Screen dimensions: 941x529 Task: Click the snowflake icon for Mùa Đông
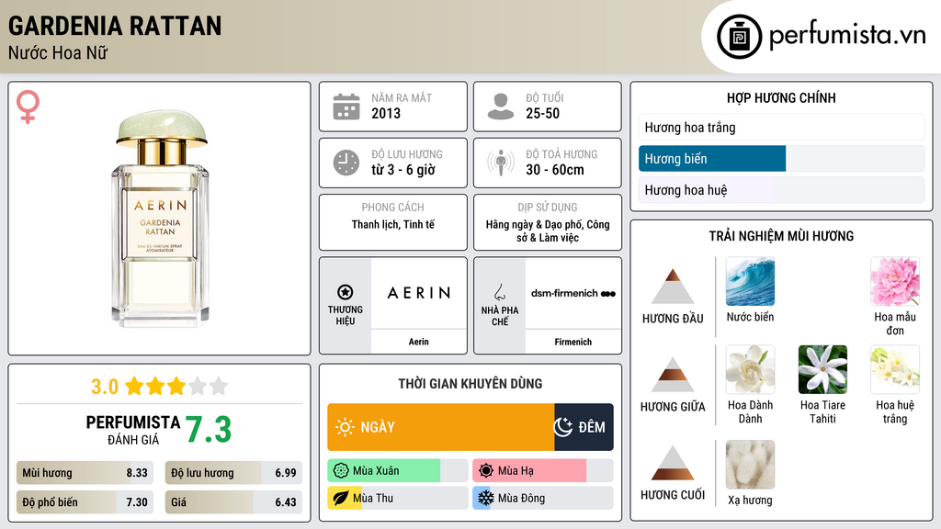click(x=486, y=499)
